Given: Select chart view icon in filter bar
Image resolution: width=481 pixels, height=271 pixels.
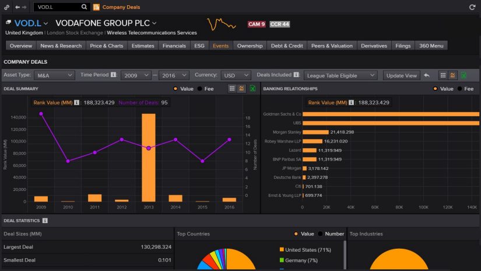Looking at the screenshot, I should coord(452,75).
